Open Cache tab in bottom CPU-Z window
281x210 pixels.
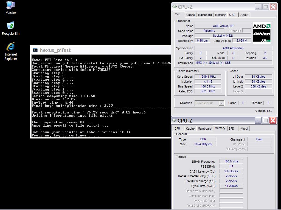click(x=190, y=129)
